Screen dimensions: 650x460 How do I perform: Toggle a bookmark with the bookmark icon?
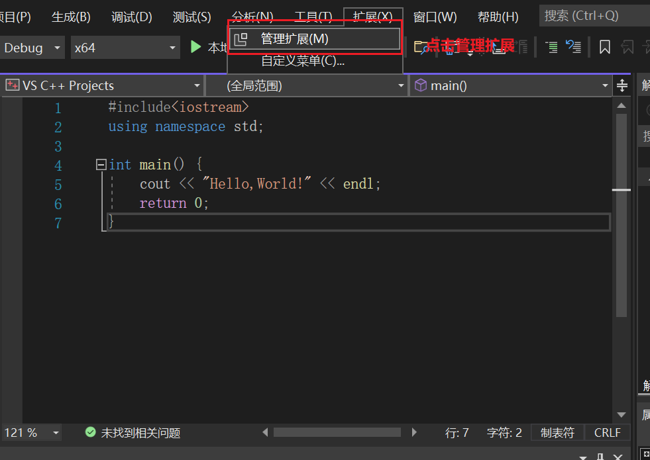click(x=605, y=47)
